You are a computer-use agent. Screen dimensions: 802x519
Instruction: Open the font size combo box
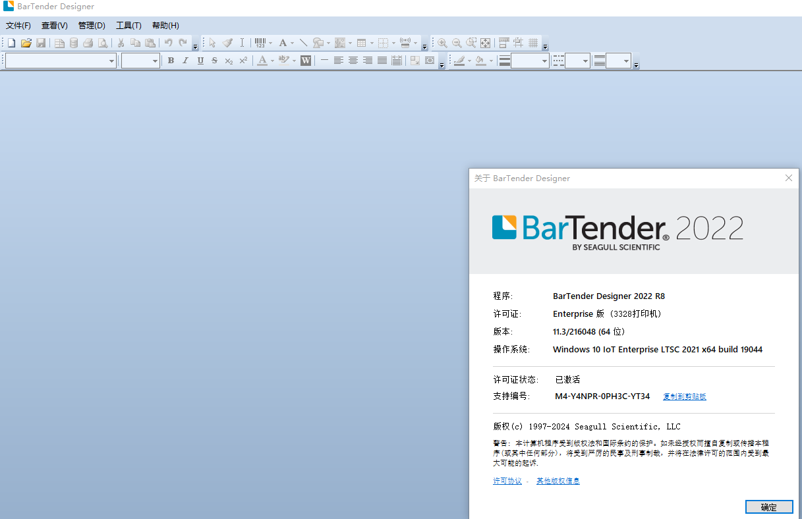tap(140, 61)
